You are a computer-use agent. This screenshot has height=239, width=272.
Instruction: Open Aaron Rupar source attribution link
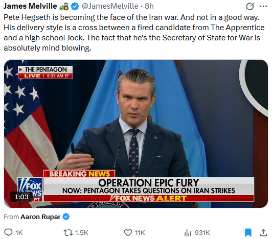pyautogui.click(x=40, y=217)
